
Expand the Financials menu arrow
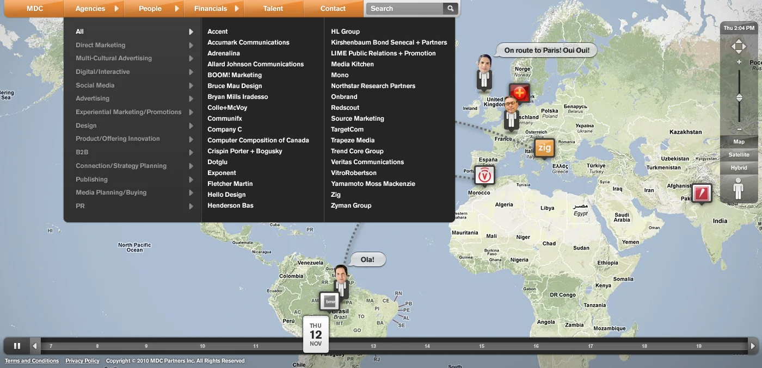(x=237, y=9)
